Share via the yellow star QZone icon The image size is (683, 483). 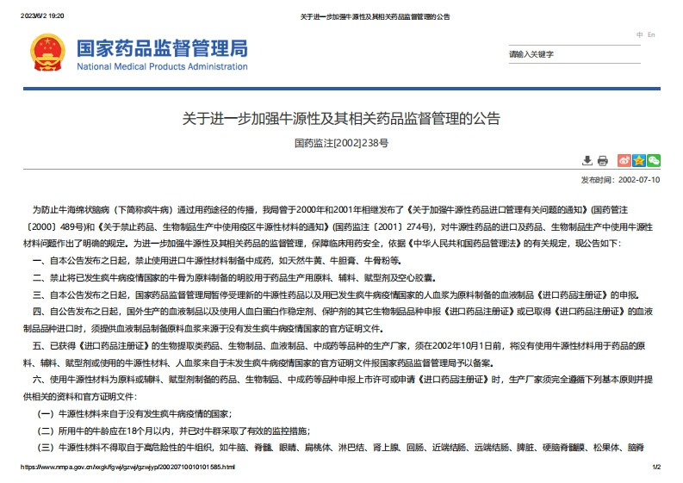pos(639,160)
